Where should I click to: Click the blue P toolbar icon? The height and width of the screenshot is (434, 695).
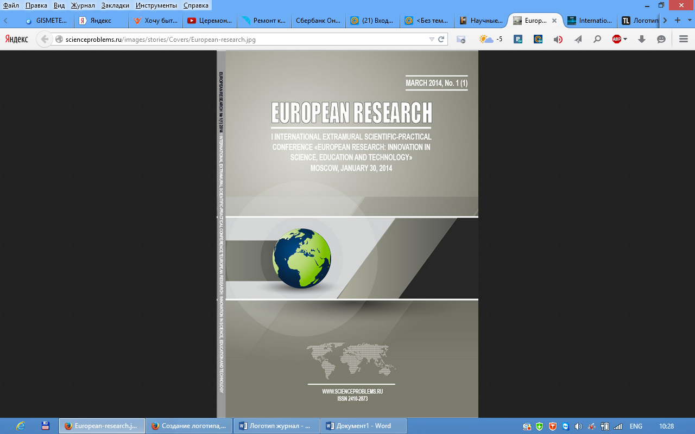point(519,39)
